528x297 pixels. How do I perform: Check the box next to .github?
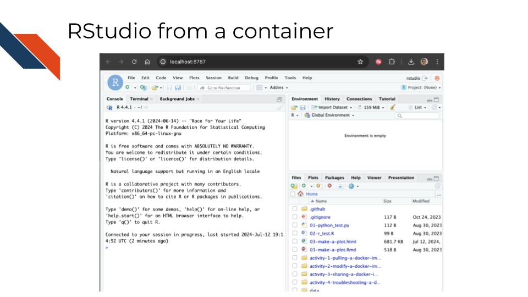point(295,209)
